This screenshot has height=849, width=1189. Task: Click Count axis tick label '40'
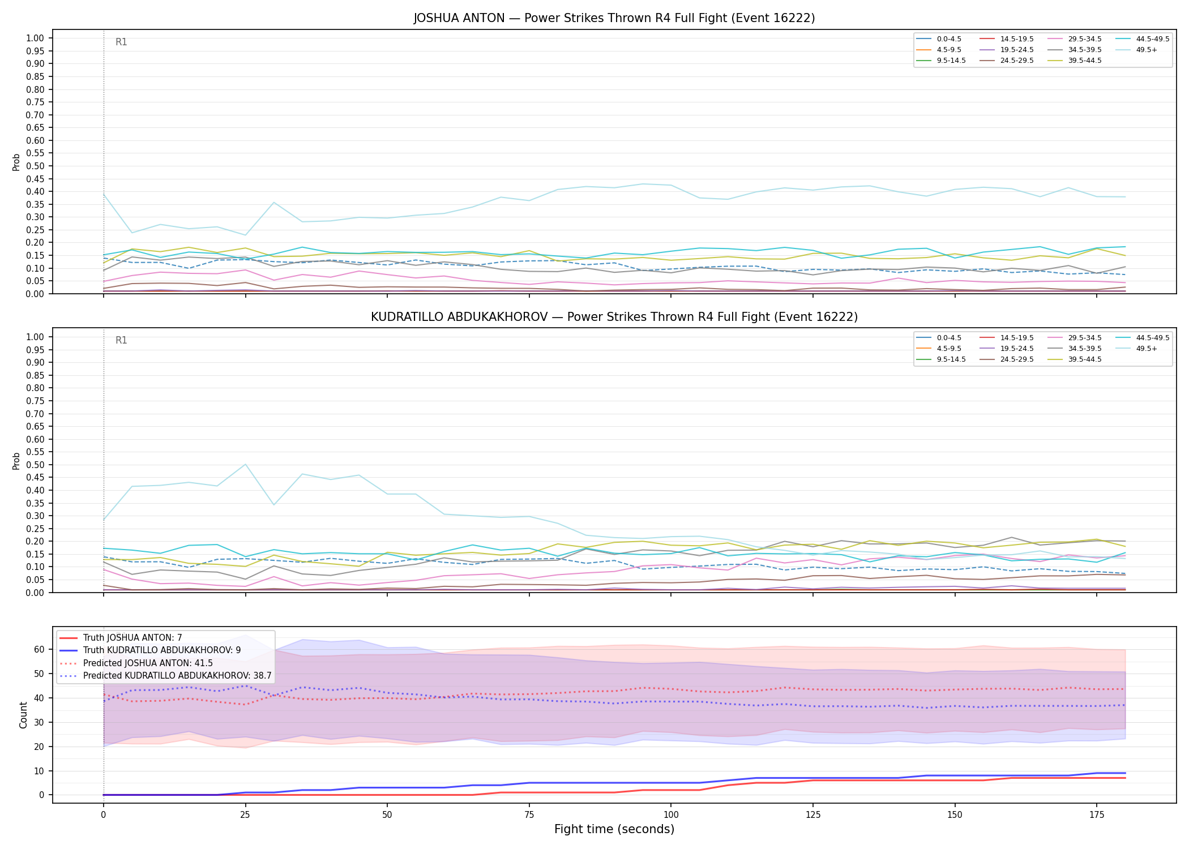pyautogui.click(x=39, y=698)
